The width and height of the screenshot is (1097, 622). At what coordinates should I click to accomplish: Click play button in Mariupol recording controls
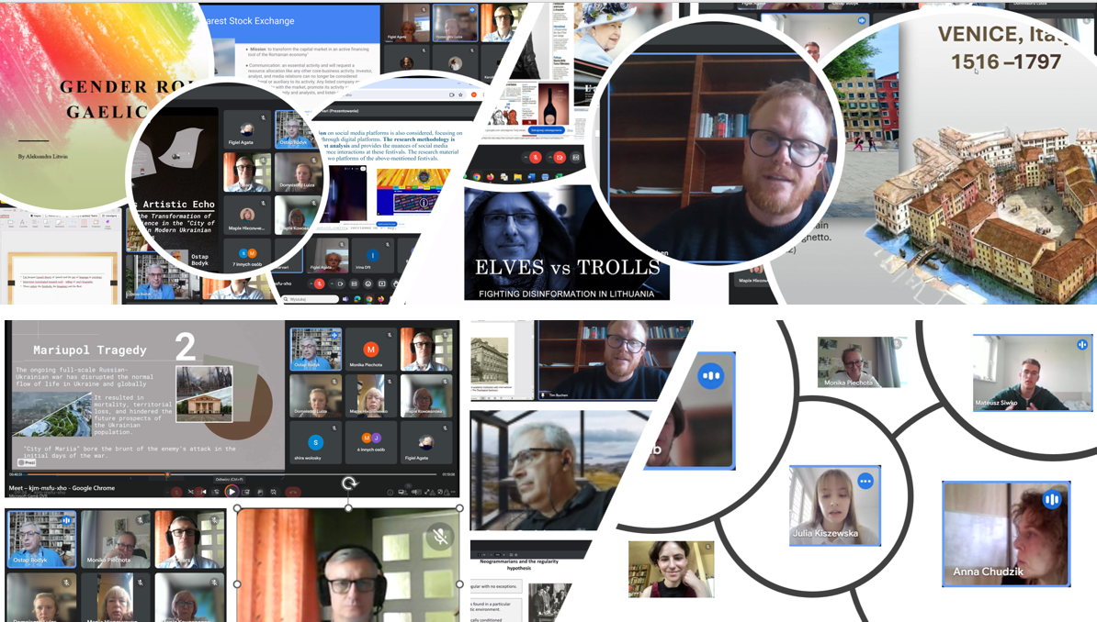tap(232, 492)
